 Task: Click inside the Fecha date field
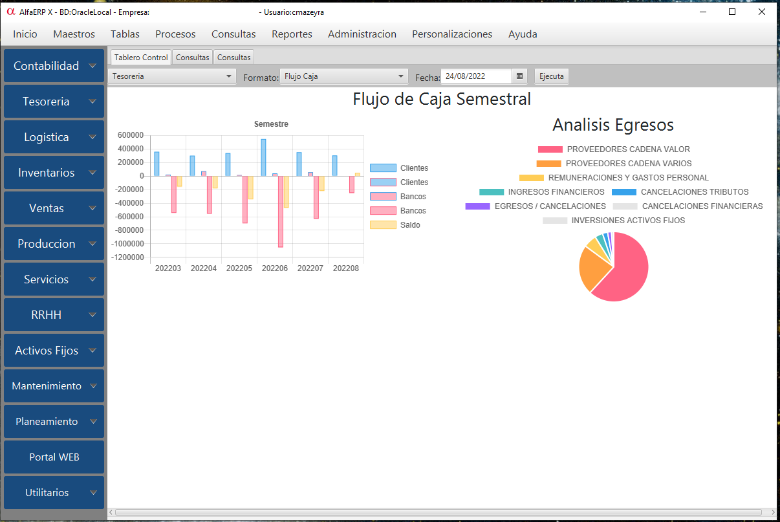click(x=475, y=76)
